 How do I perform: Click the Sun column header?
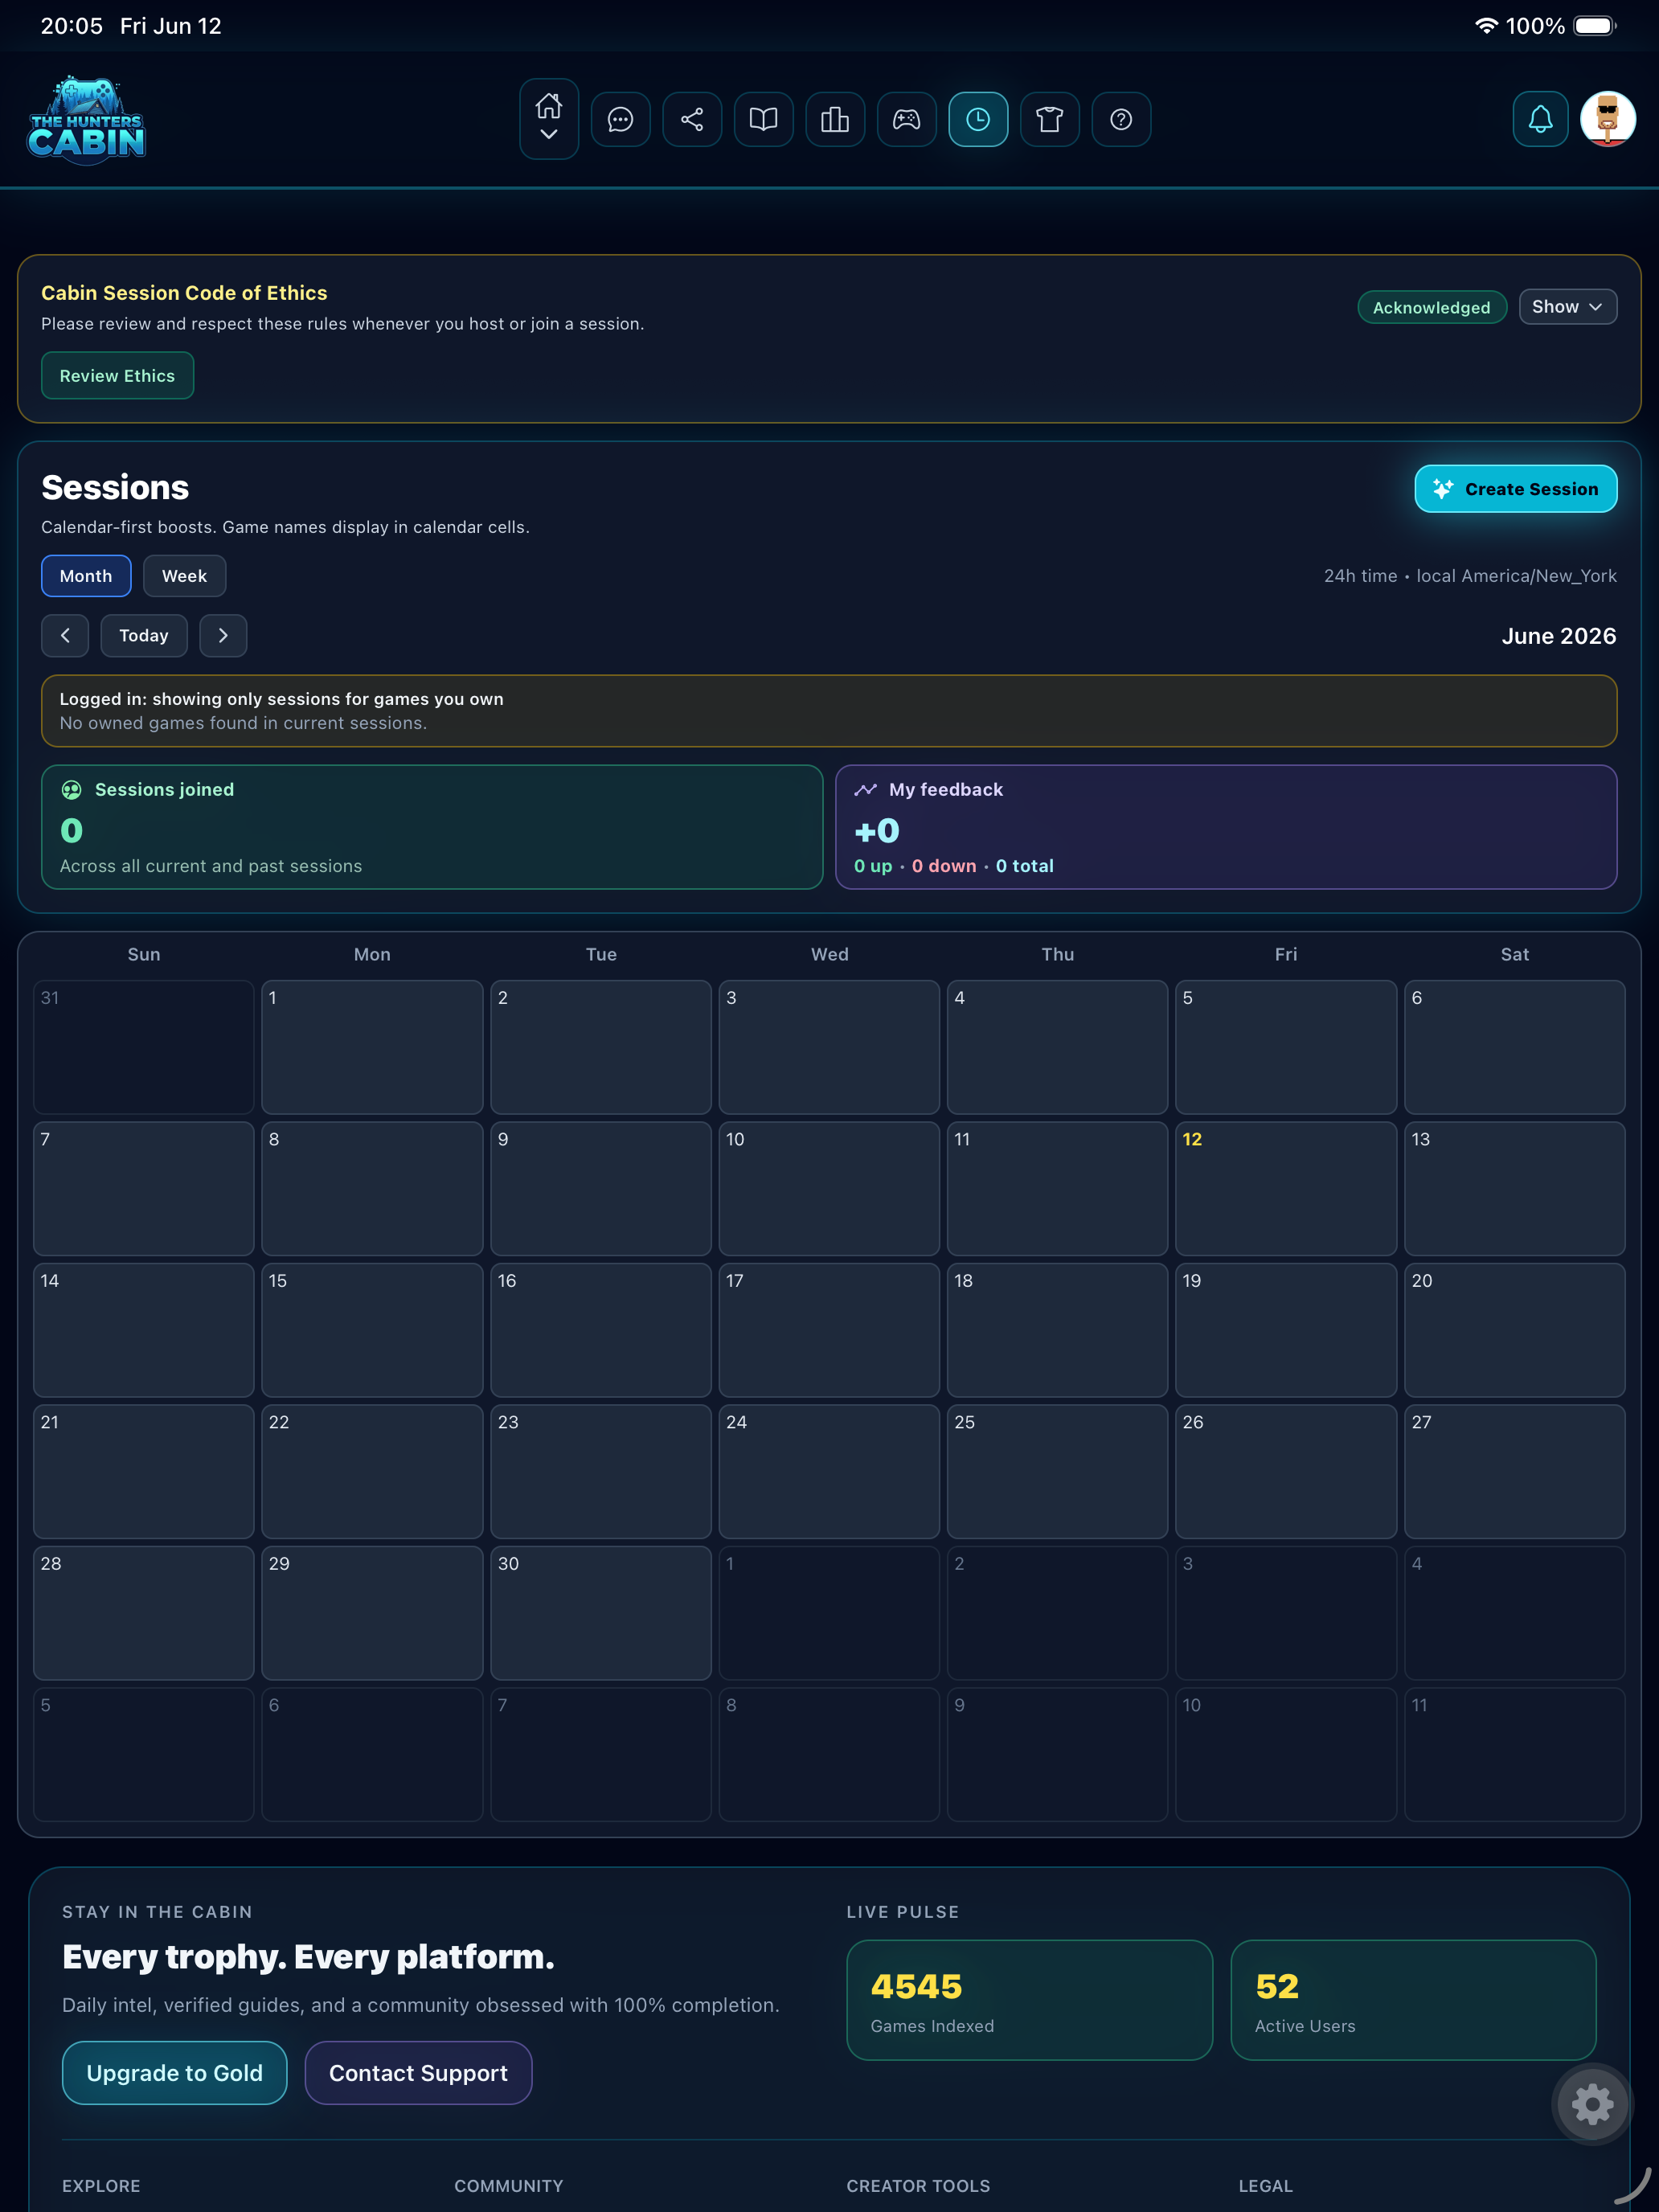pos(144,954)
